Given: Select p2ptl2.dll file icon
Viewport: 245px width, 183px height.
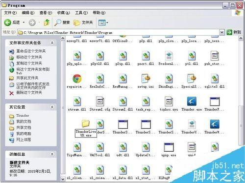Looking at the screenshot, I should click(100, 56).
